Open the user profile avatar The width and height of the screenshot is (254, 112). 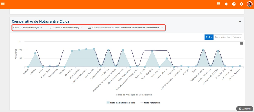tap(249, 4)
